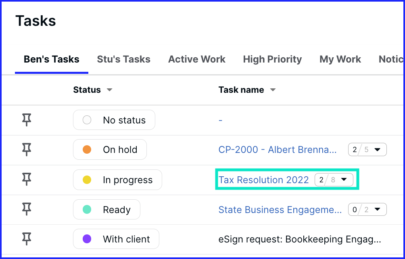Pin the Ready status task

(x=27, y=209)
